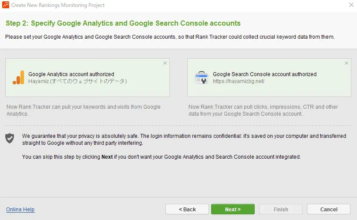357x220 pixels.
Task: Click the Search Console clicks and impressions description
Action: tap(263, 110)
